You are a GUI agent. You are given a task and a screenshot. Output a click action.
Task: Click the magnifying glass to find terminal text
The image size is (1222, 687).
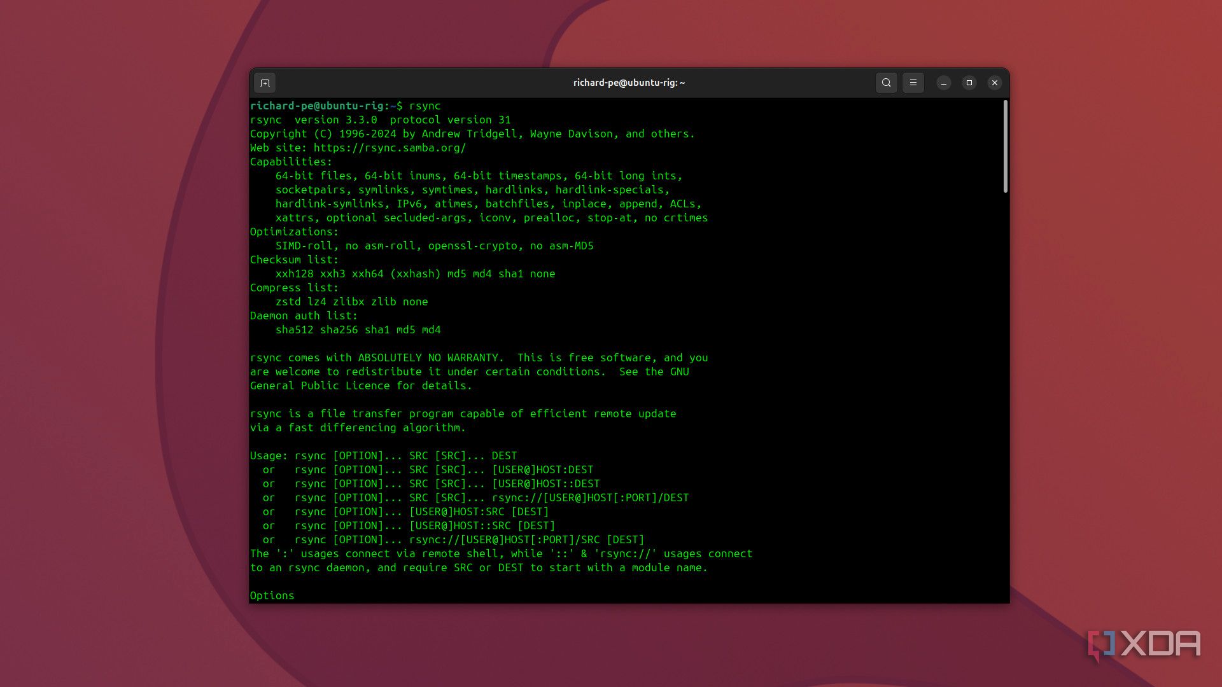pyautogui.click(x=886, y=83)
